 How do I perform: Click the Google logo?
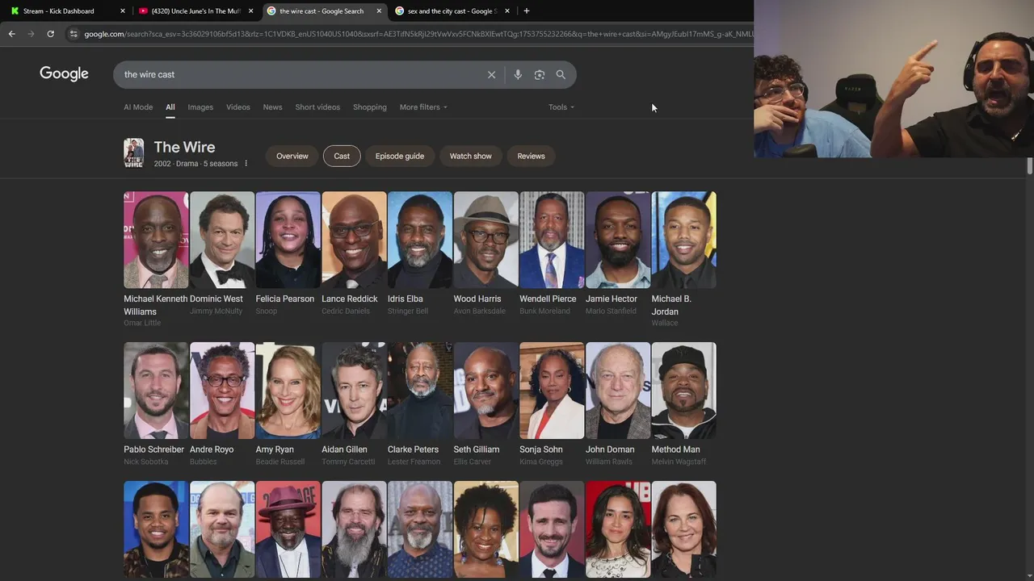point(64,74)
